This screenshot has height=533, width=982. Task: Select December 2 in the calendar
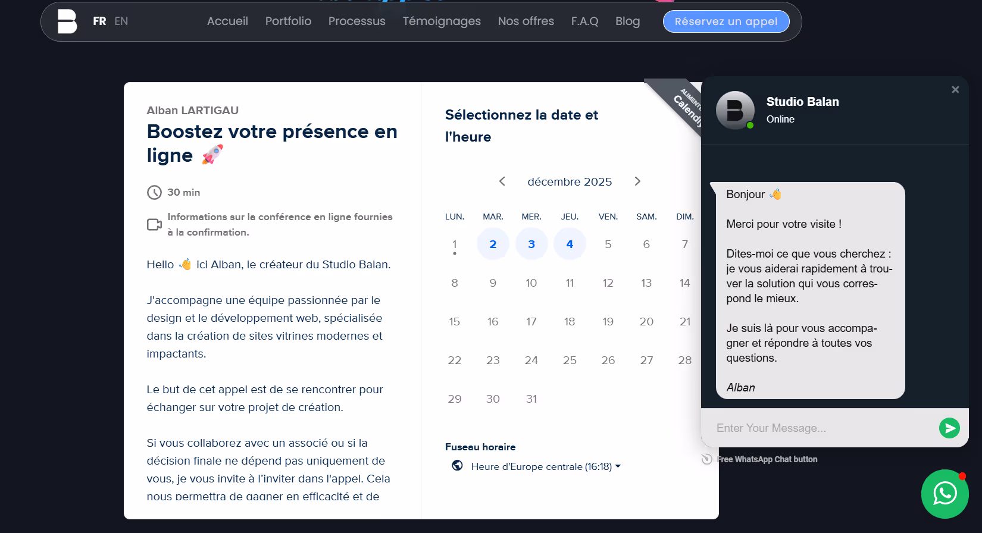(x=493, y=244)
